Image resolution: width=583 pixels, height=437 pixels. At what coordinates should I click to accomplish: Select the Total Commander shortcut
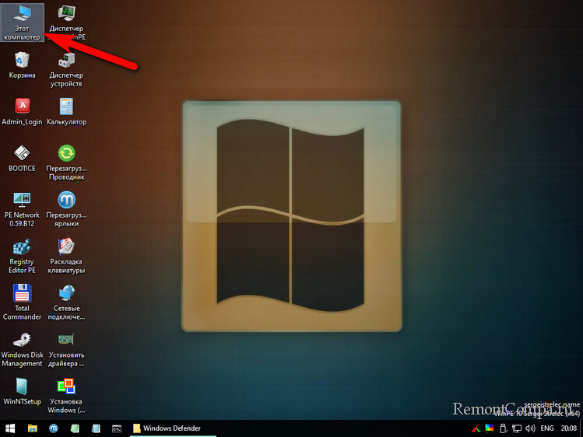point(22,302)
